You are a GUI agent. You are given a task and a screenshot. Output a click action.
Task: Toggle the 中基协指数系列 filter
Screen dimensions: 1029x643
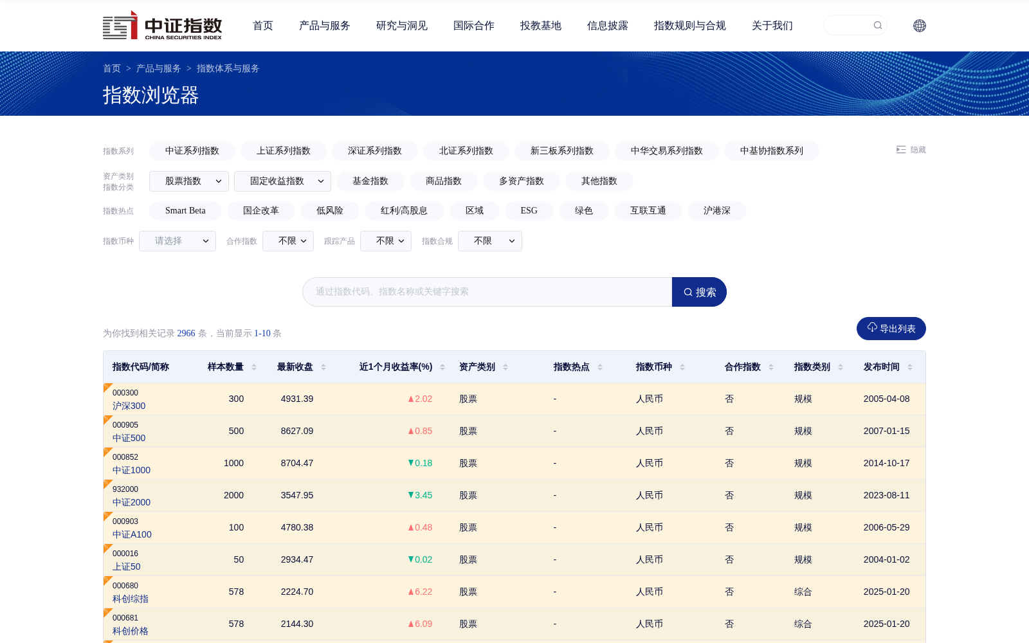point(772,151)
